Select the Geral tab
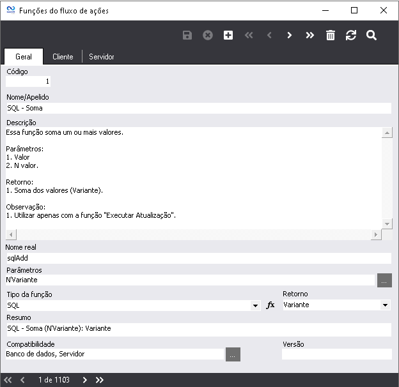399x387 pixels. tap(24, 57)
